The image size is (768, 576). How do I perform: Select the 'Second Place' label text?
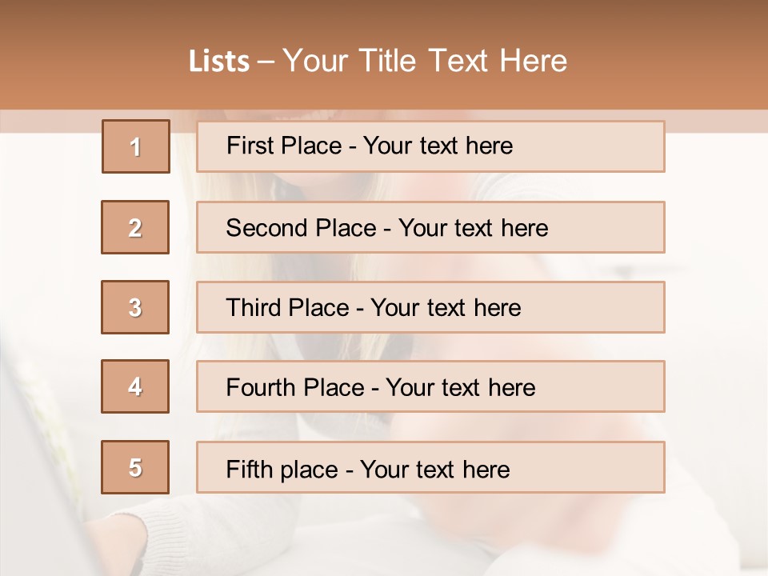pyautogui.click(x=300, y=228)
